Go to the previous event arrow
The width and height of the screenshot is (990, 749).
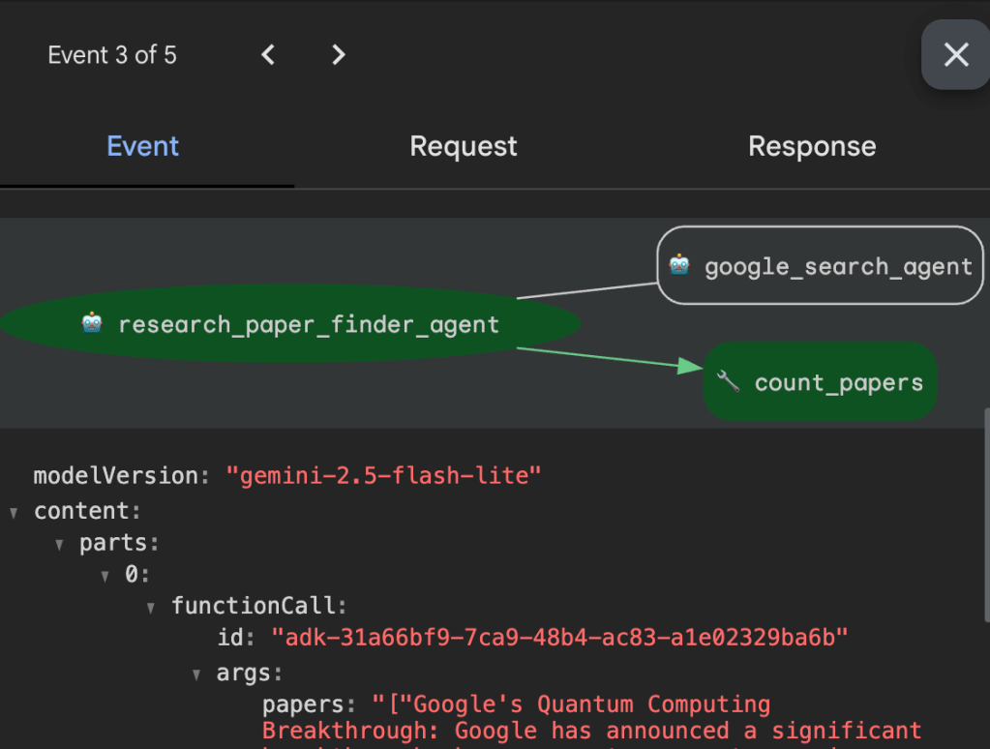point(269,55)
